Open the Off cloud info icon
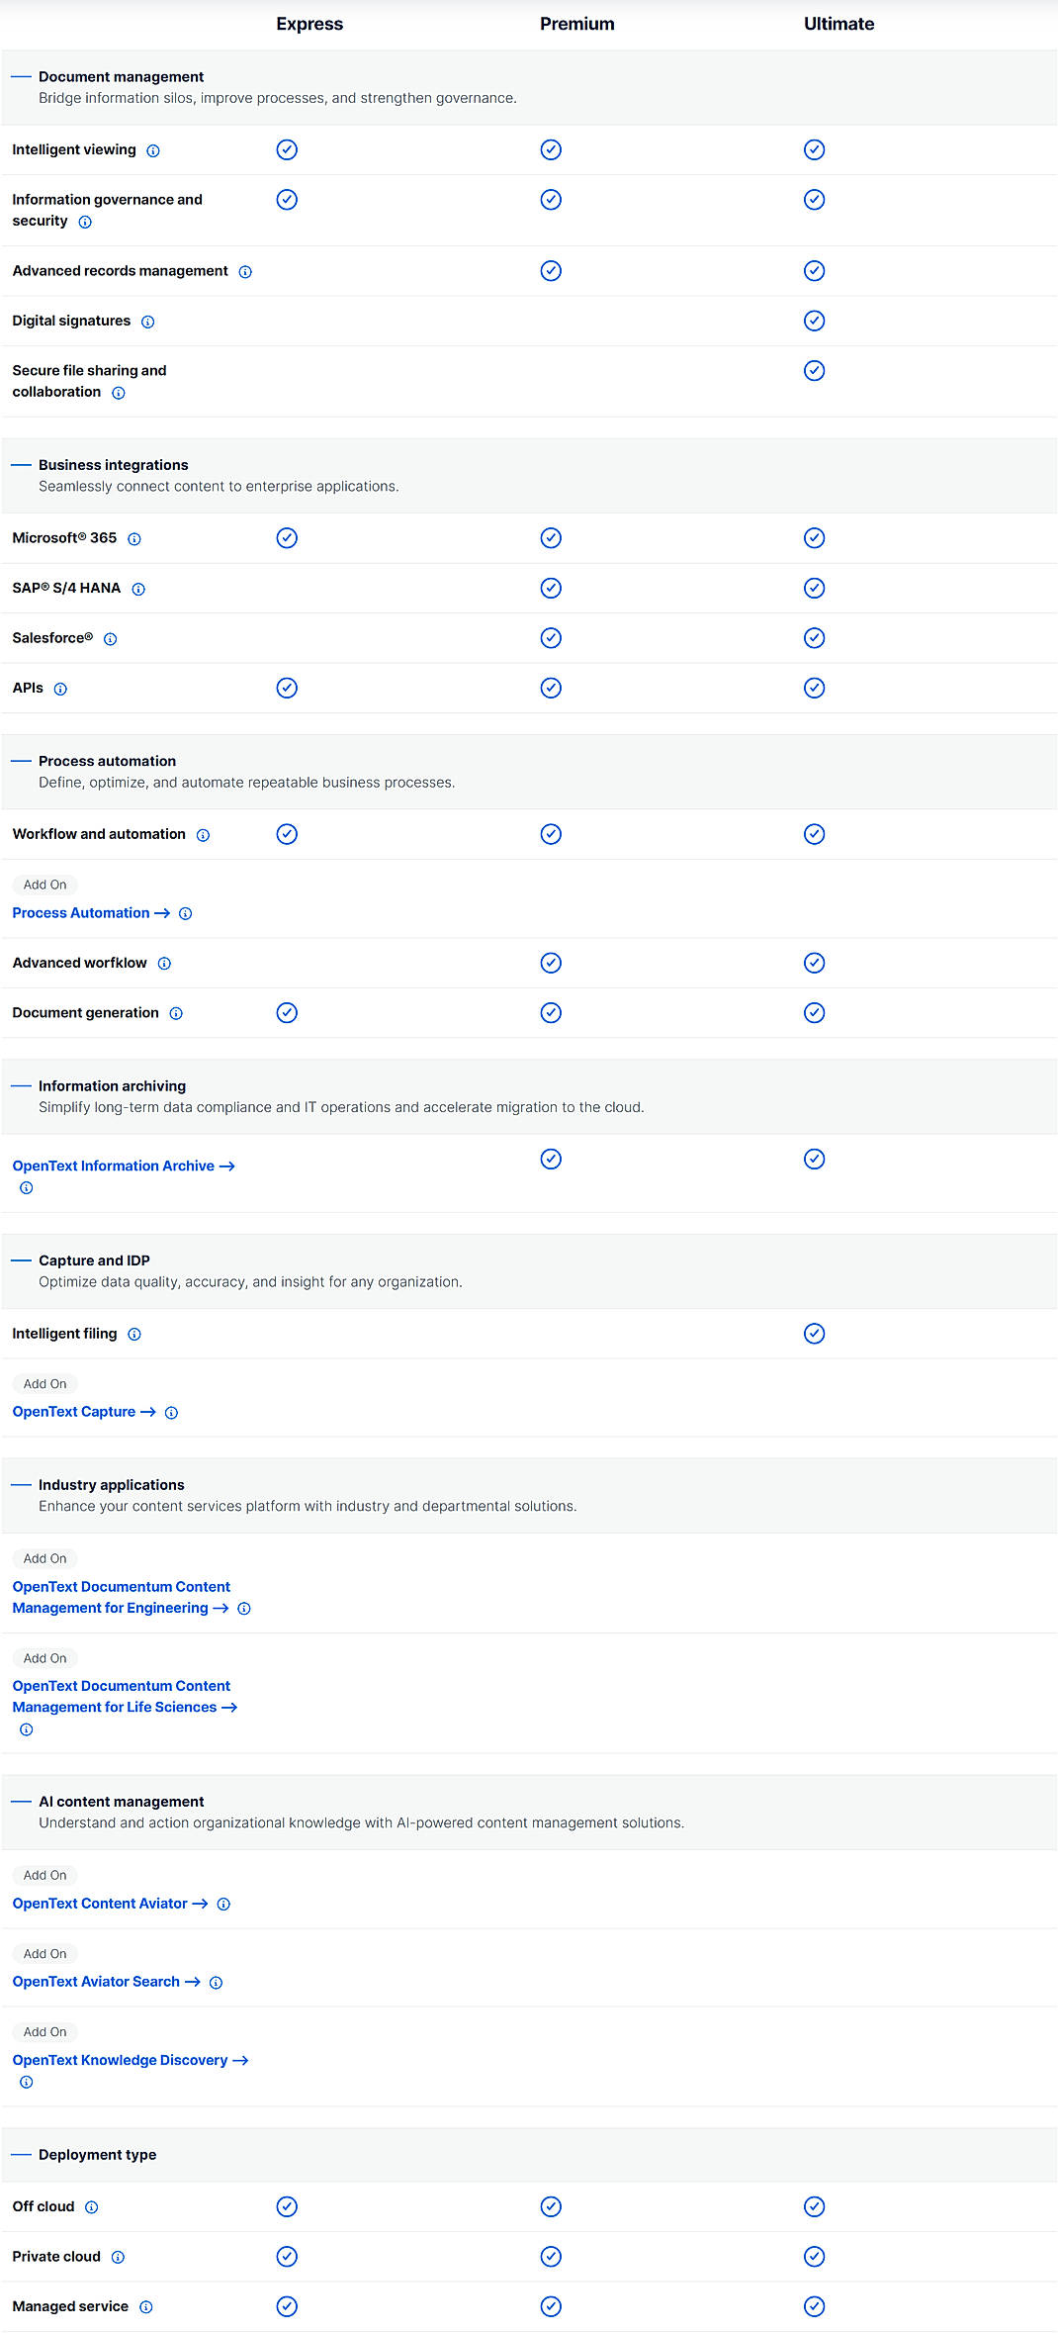Viewport: 1058px width, 2333px height. pos(92,2207)
